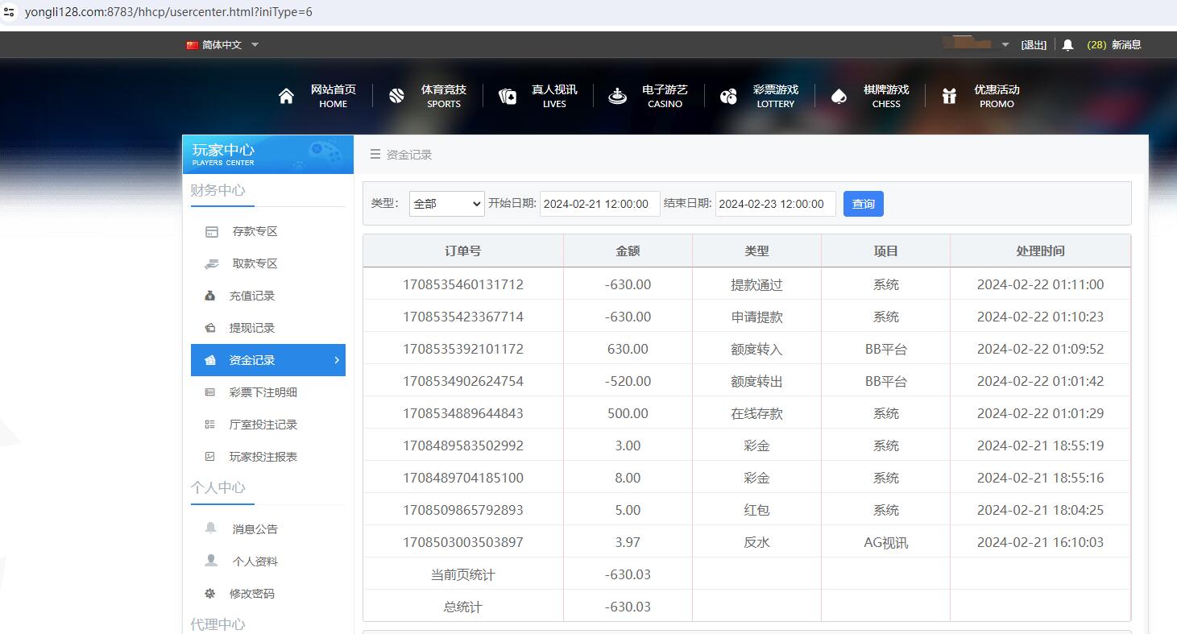
Task: Open 修改密码 change password page
Action: 252,594
